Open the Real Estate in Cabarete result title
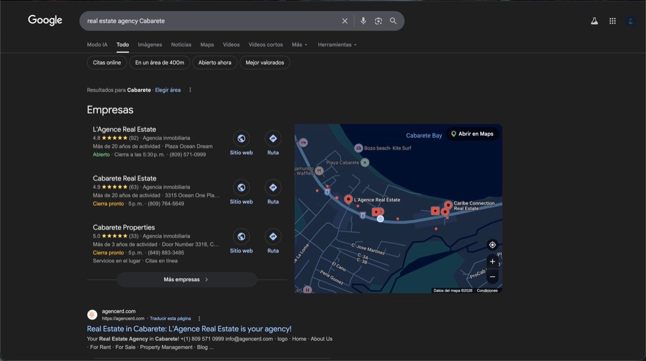Image resolution: width=646 pixels, height=361 pixels. [x=189, y=329]
